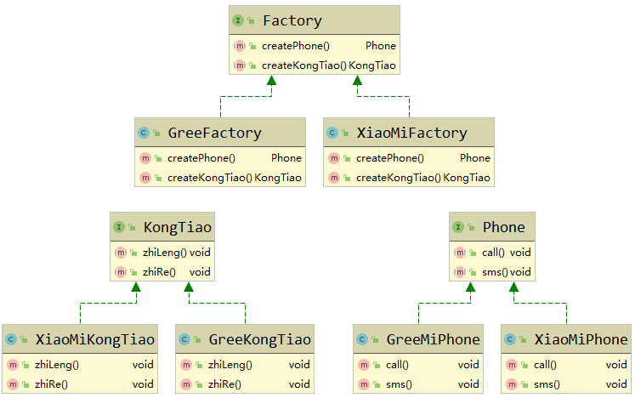Click method icon of Factory createKongTiao()
Image resolution: width=635 pixels, height=398 pixels.
pyautogui.click(x=240, y=65)
